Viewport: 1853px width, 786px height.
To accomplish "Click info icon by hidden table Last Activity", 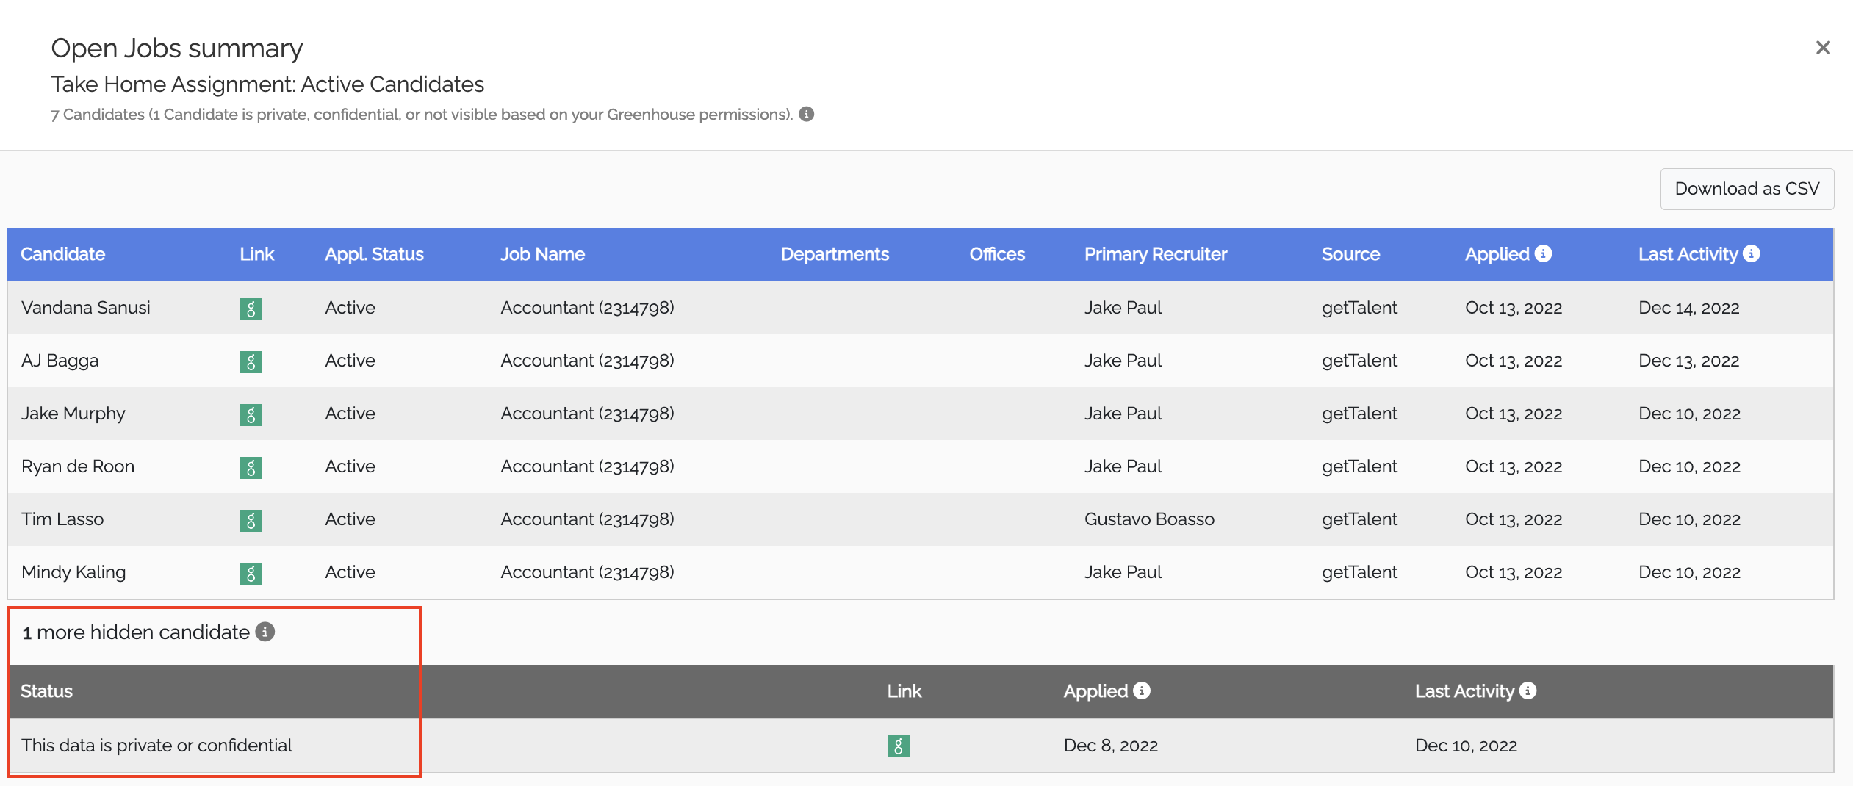I will pos(1528,691).
